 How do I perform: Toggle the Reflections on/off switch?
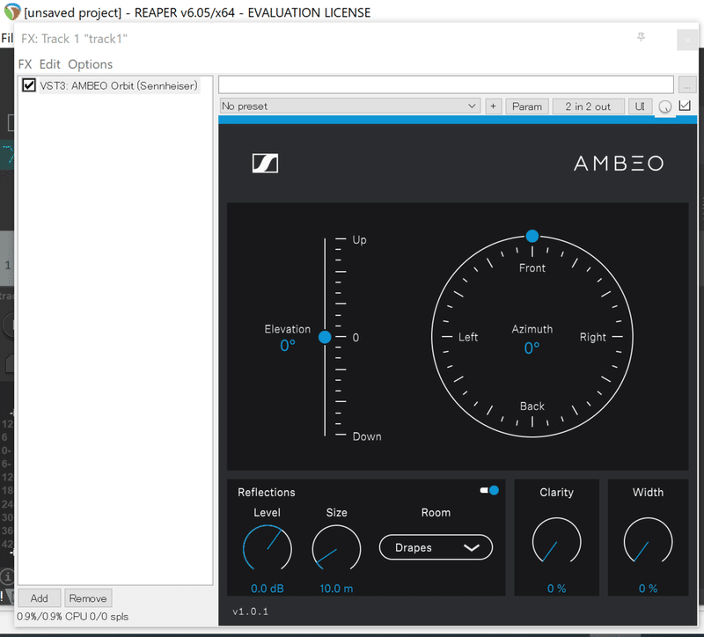click(489, 490)
